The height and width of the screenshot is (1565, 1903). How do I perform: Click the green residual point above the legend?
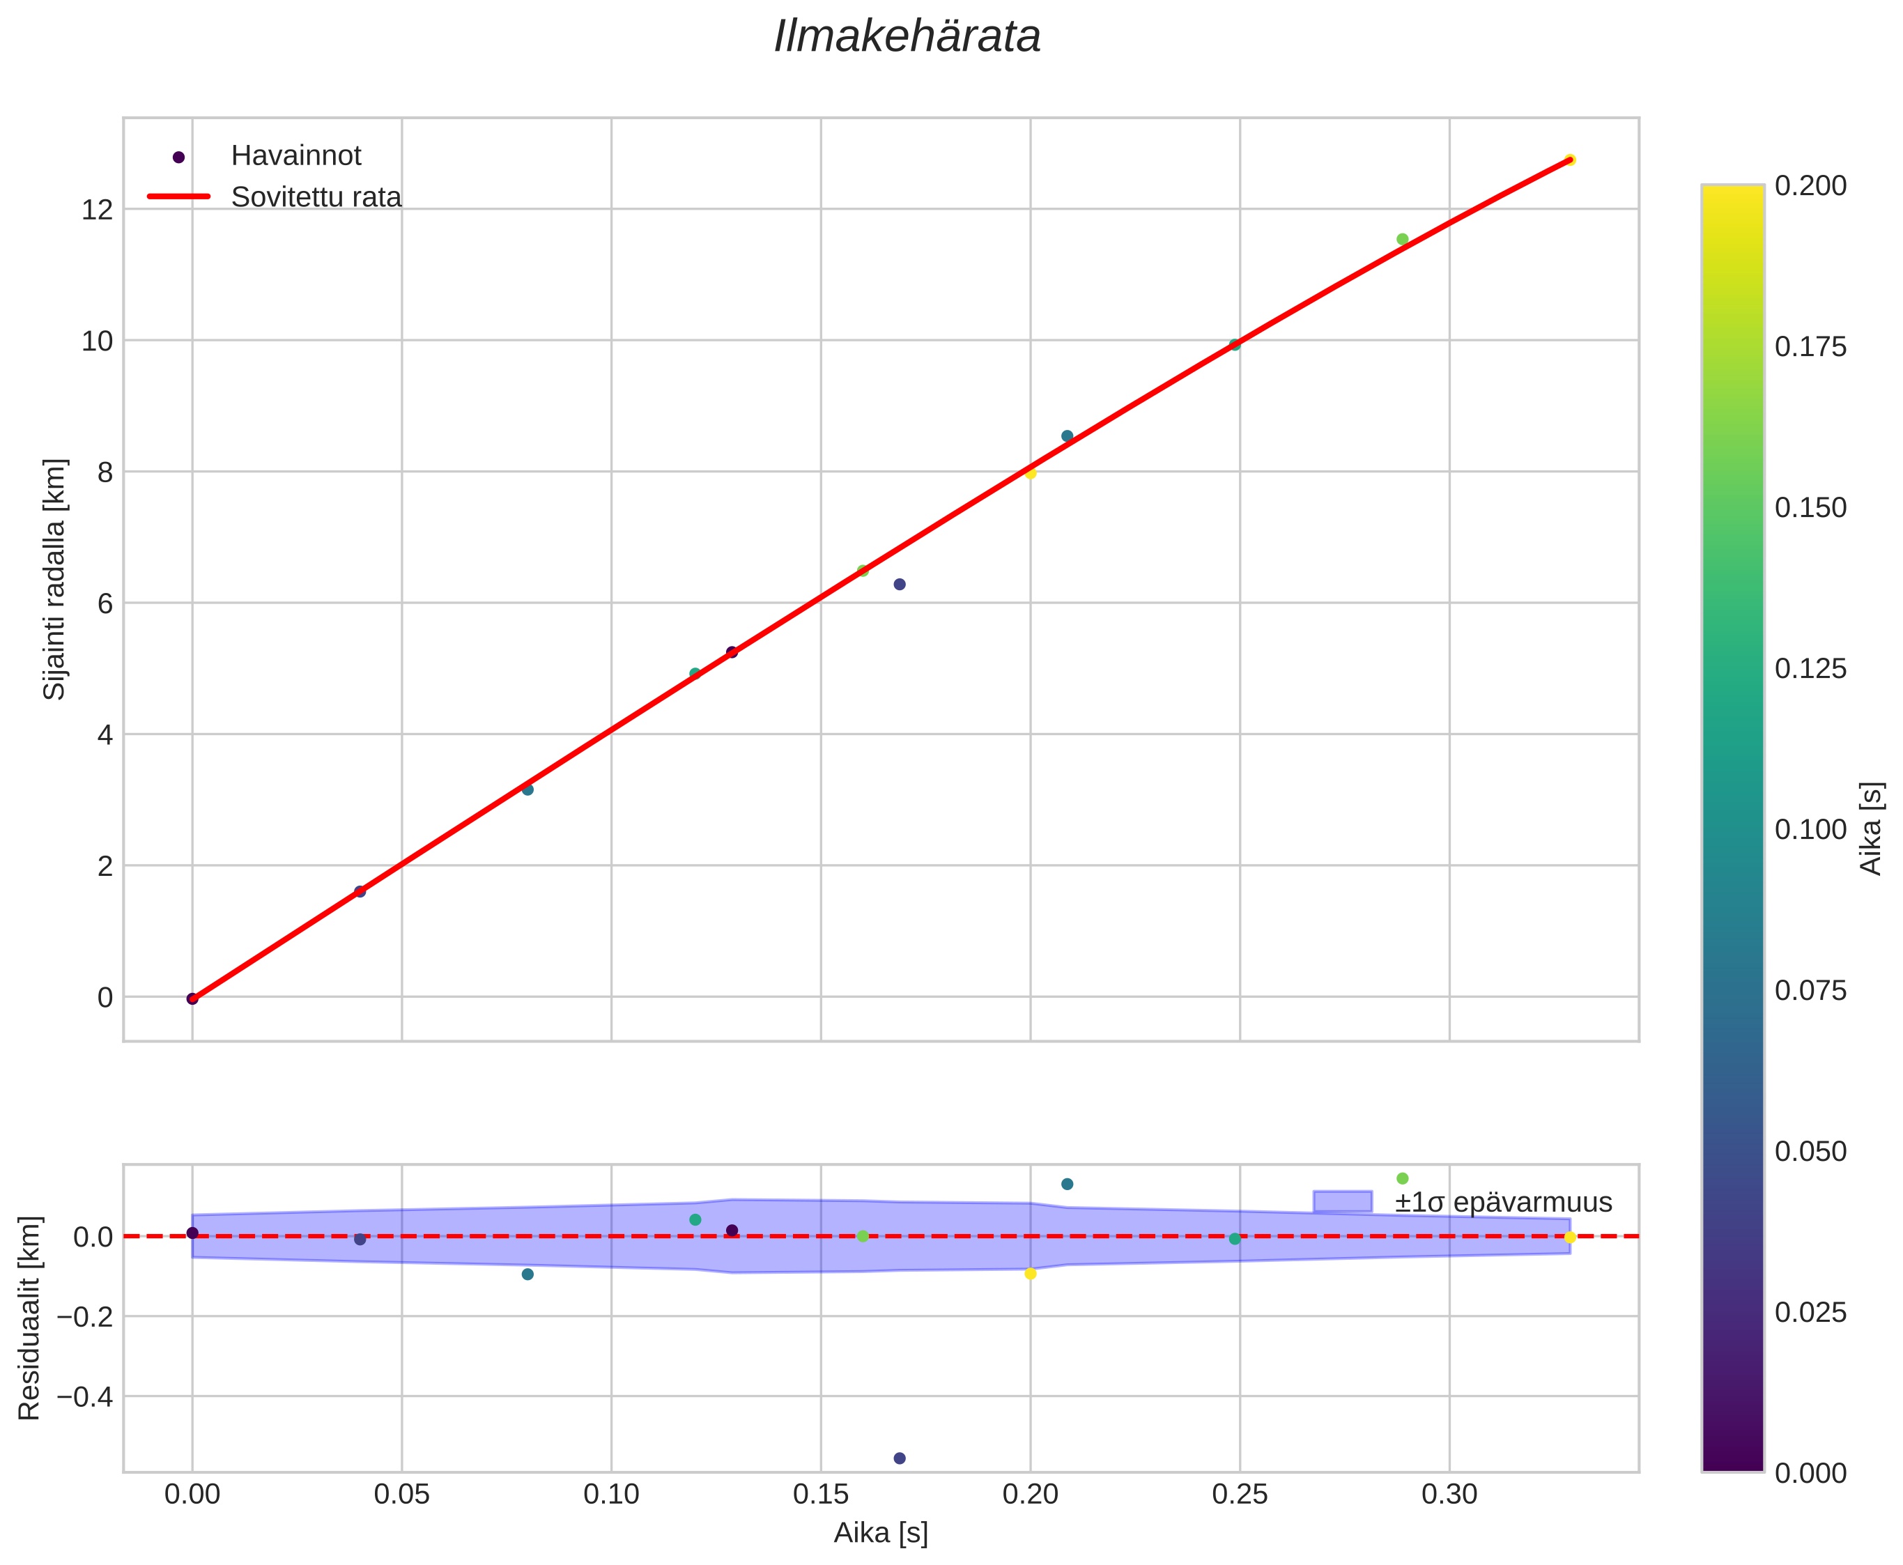pyautogui.click(x=1402, y=1178)
